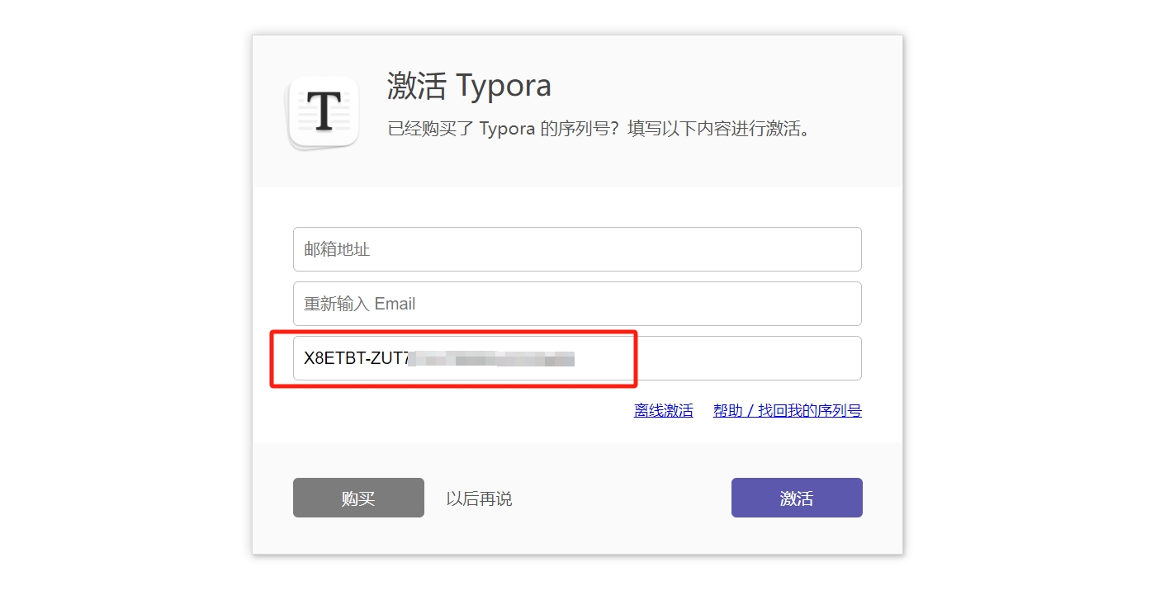The height and width of the screenshot is (600, 1174).
Task: Open the 帮助 / 找回我的序列号 link
Action: (788, 410)
